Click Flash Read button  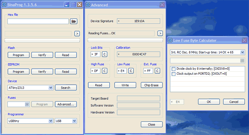tap(66, 55)
